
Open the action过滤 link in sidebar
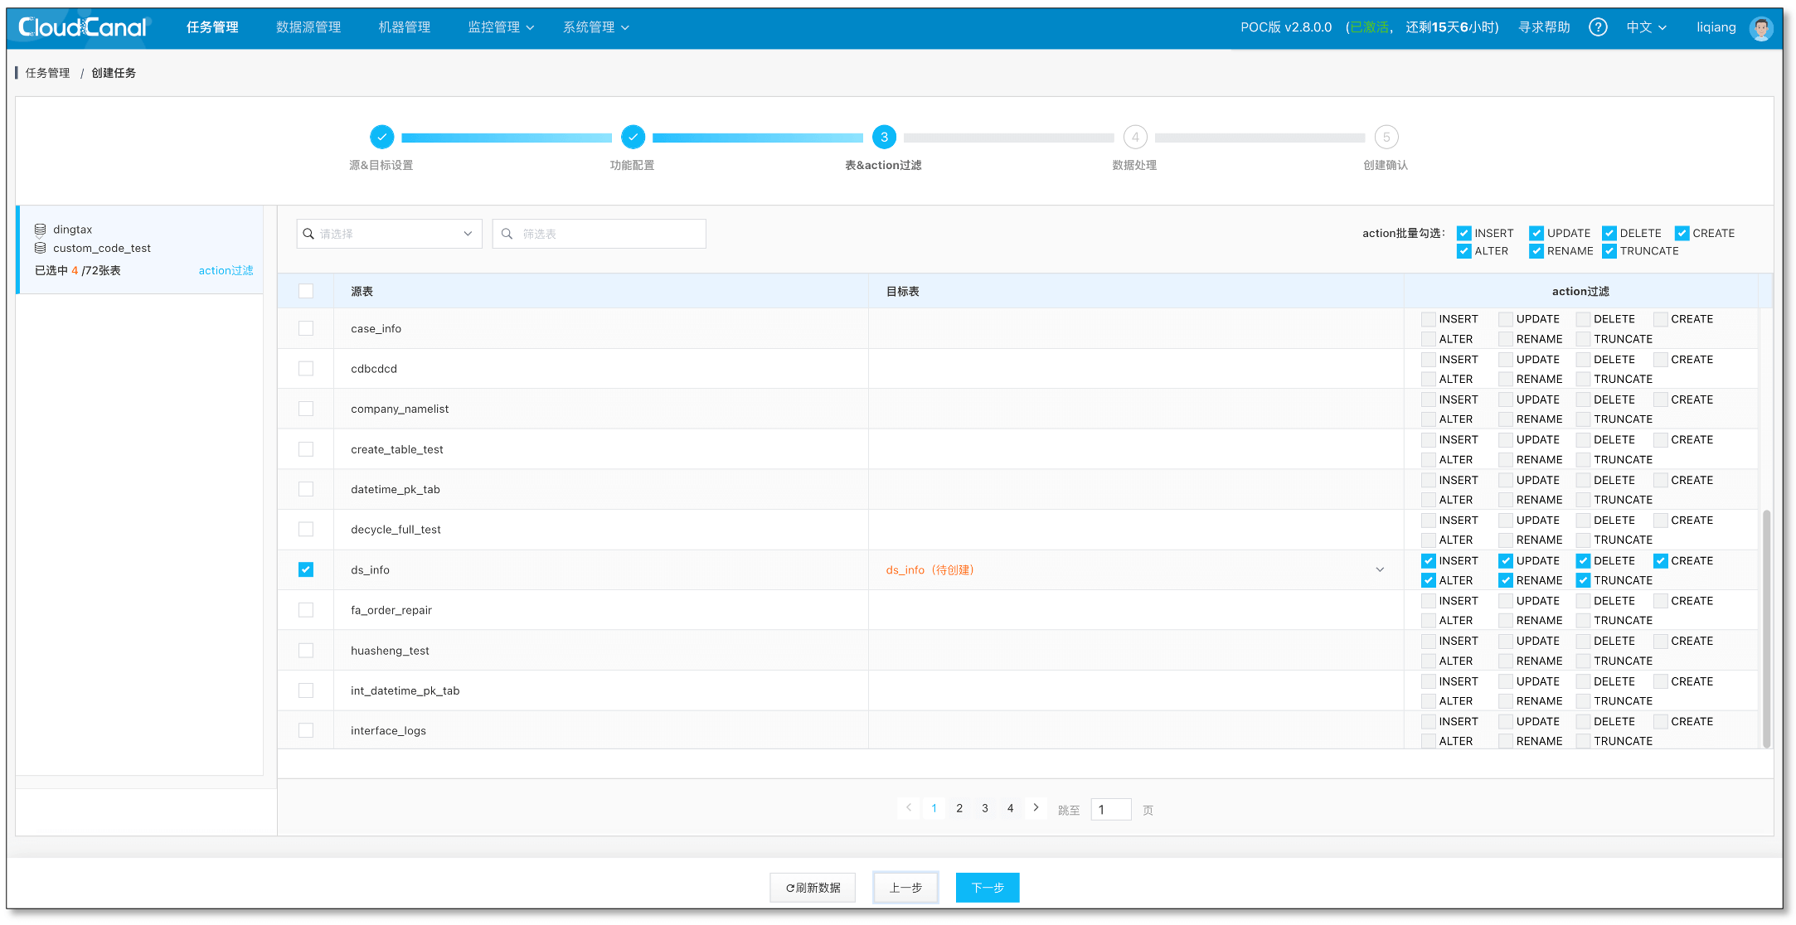point(226,270)
